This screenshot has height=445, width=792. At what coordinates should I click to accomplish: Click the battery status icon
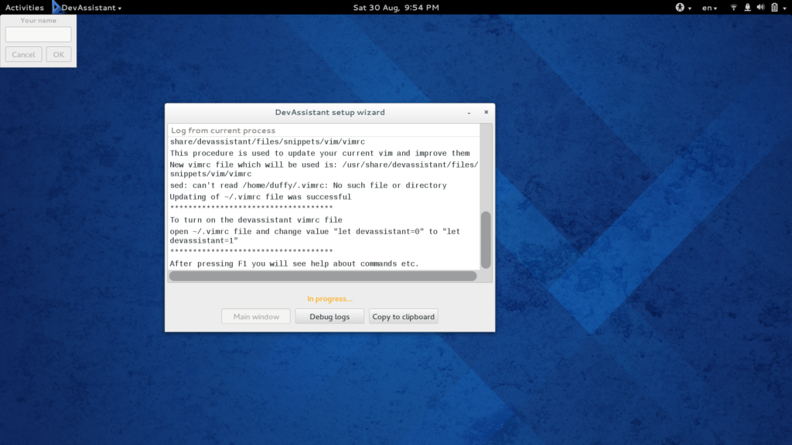[x=774, y=8]
